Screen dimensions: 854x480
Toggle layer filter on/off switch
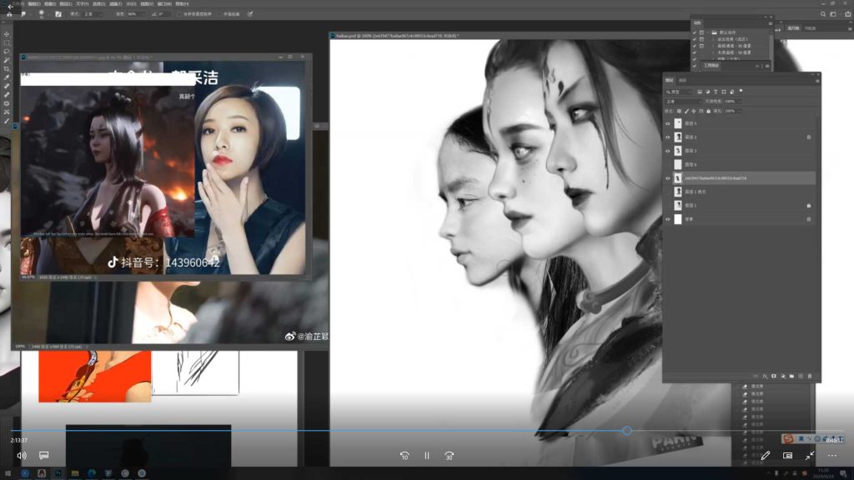[741, 92]
